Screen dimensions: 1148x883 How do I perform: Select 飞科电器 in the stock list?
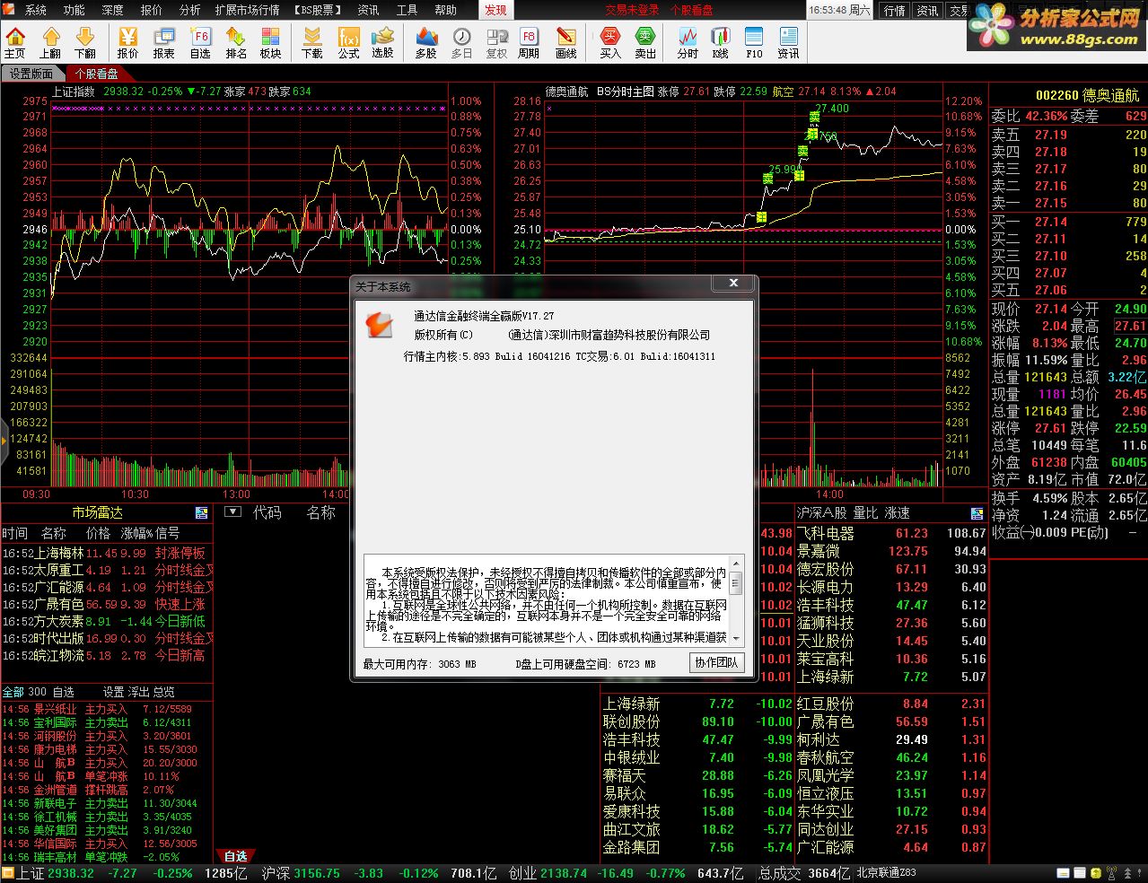coord(891,533)
